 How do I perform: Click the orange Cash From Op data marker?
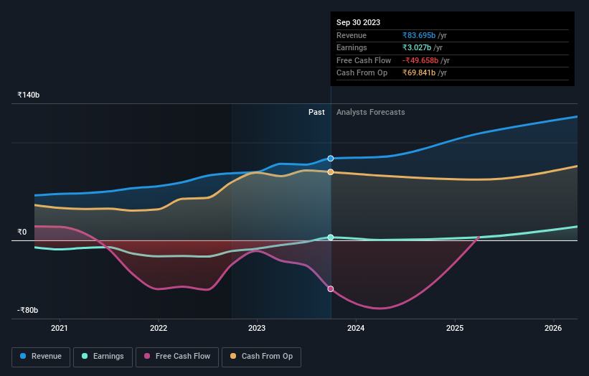[331, 172]
